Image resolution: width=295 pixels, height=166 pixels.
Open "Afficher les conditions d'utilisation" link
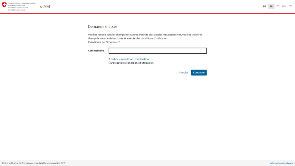point(128,59)
